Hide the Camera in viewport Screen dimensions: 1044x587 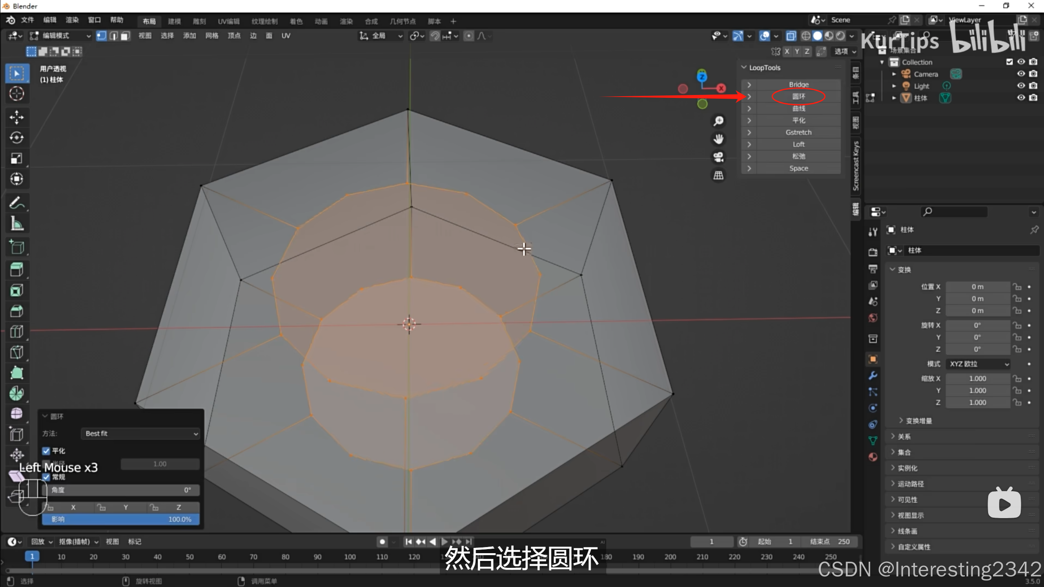coord(1021,74)
